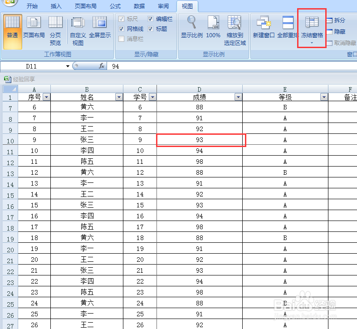Open the 页面布局 ribbon tab

tap(86, 6)
